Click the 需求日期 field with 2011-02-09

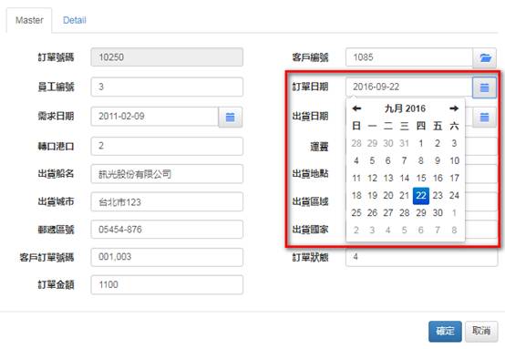(155, 117)
